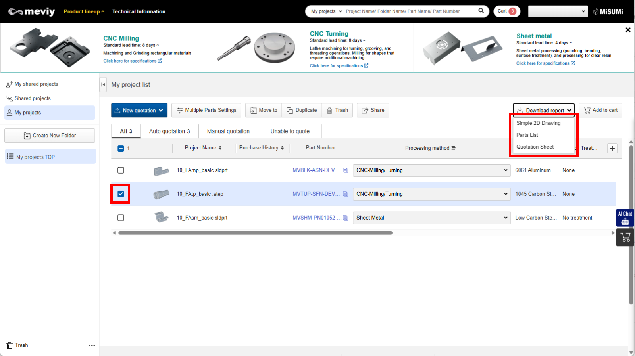Switch to the Auto quotation tab

click(169, 131)
